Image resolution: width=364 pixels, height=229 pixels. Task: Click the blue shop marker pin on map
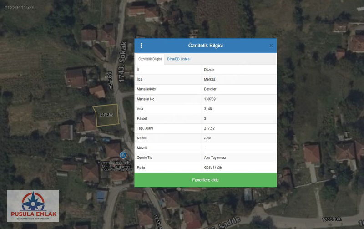tap(123, 155)
